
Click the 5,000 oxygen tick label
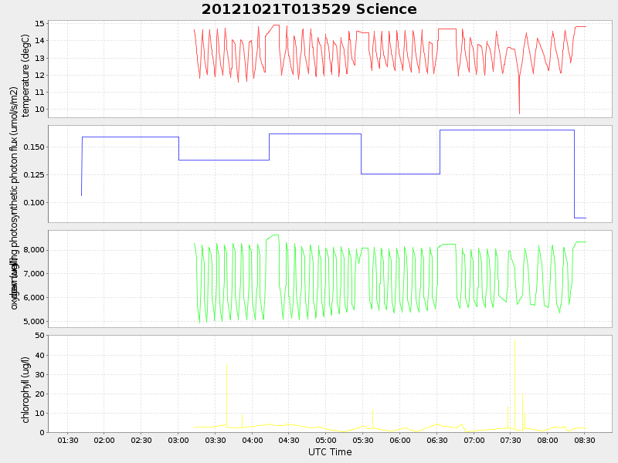click(34, 321)
